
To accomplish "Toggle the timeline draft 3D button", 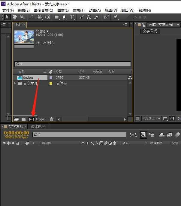I will pyautogui.click(x=152, y=135).
